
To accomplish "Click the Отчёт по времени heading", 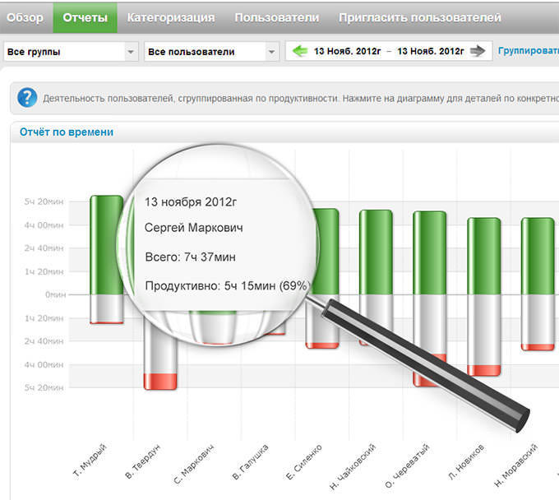I will pyautogui.click(x=66, y=132).
